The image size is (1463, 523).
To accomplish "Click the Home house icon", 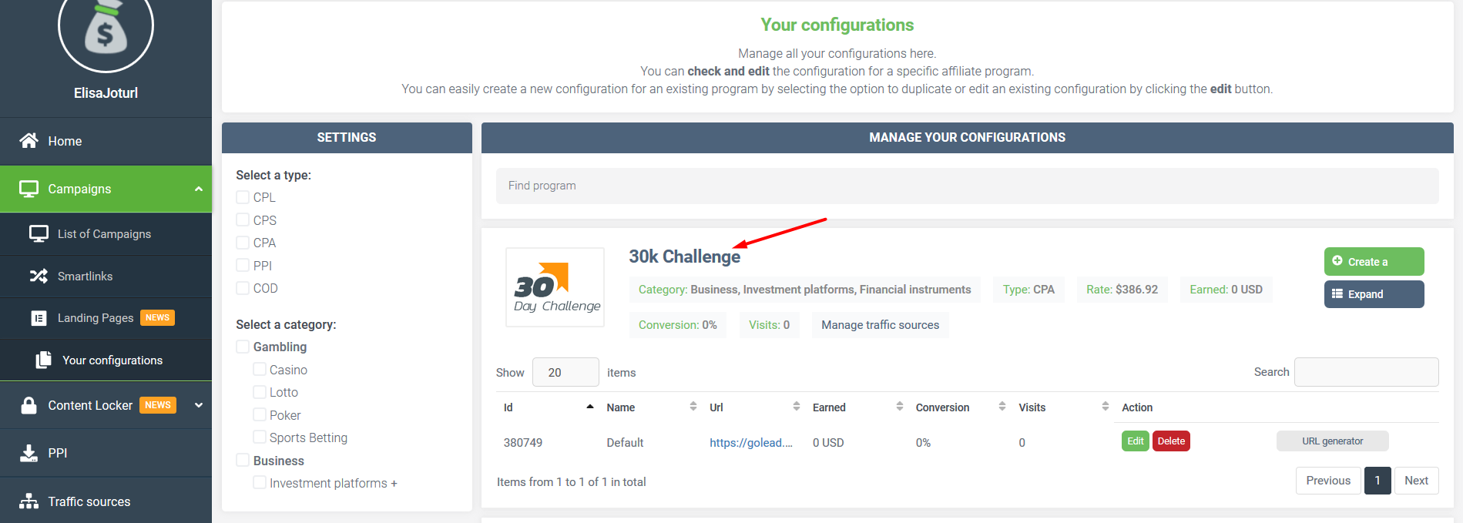I will [x=29, y=140].
